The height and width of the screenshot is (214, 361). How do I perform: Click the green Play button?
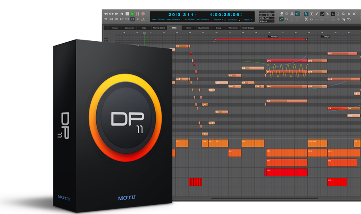[x=132, y=14]
